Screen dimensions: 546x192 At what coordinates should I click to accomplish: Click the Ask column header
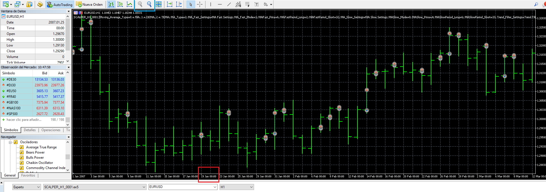pyautogui.click(x=61, y=73)
